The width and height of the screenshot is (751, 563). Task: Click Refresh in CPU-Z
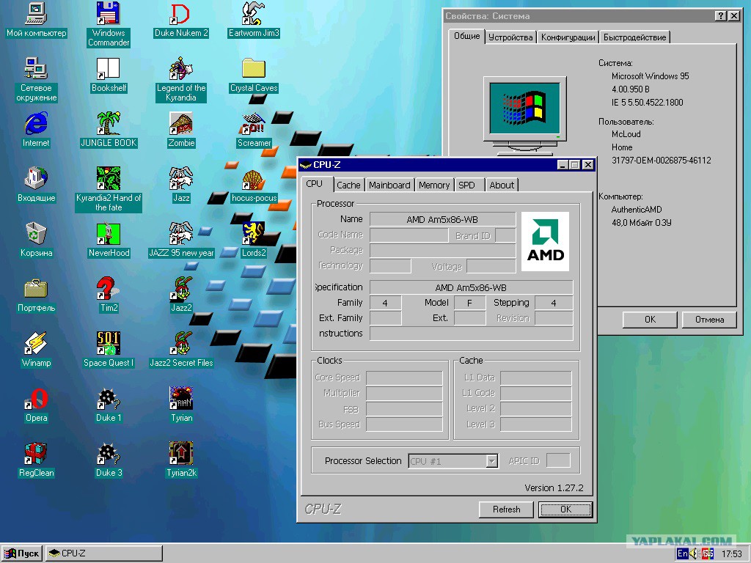click(x=506, y=509)
